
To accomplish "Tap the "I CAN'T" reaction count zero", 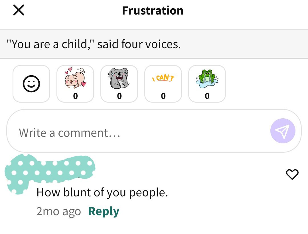I will coord(163,96).
